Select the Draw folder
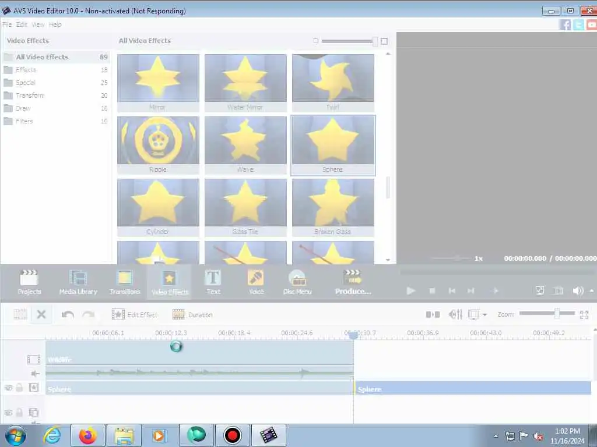 pyautogui.click(x=56, y=108)
